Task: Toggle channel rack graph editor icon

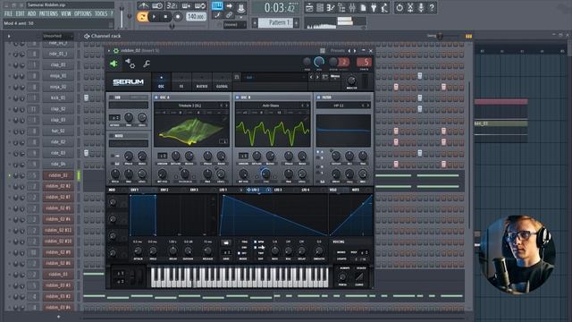Action: (x=468, y=36)
